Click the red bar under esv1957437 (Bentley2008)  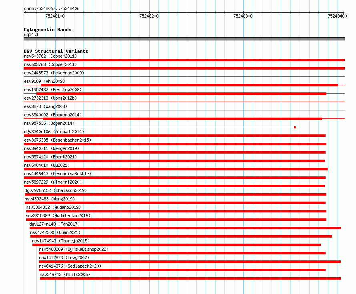182,94
